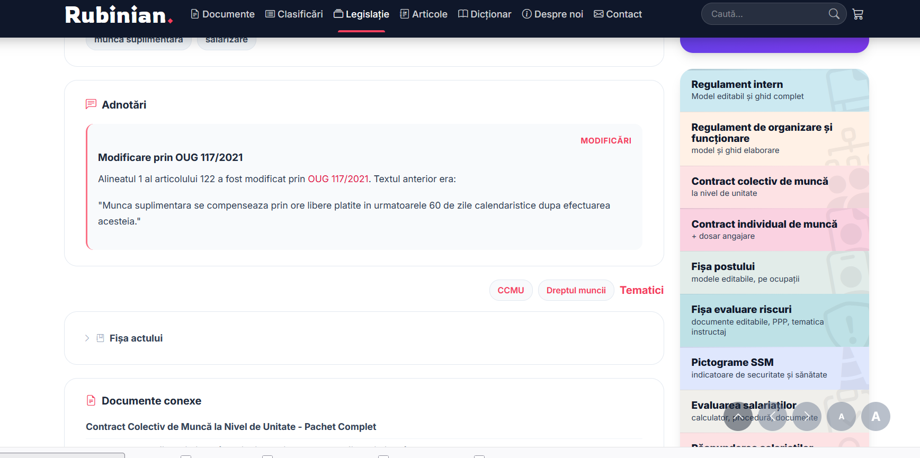Image resolution: width=920 pixels, height=458 pixels.
Task: Open Contract individual de muncă card
Action: tap(774, 230)
